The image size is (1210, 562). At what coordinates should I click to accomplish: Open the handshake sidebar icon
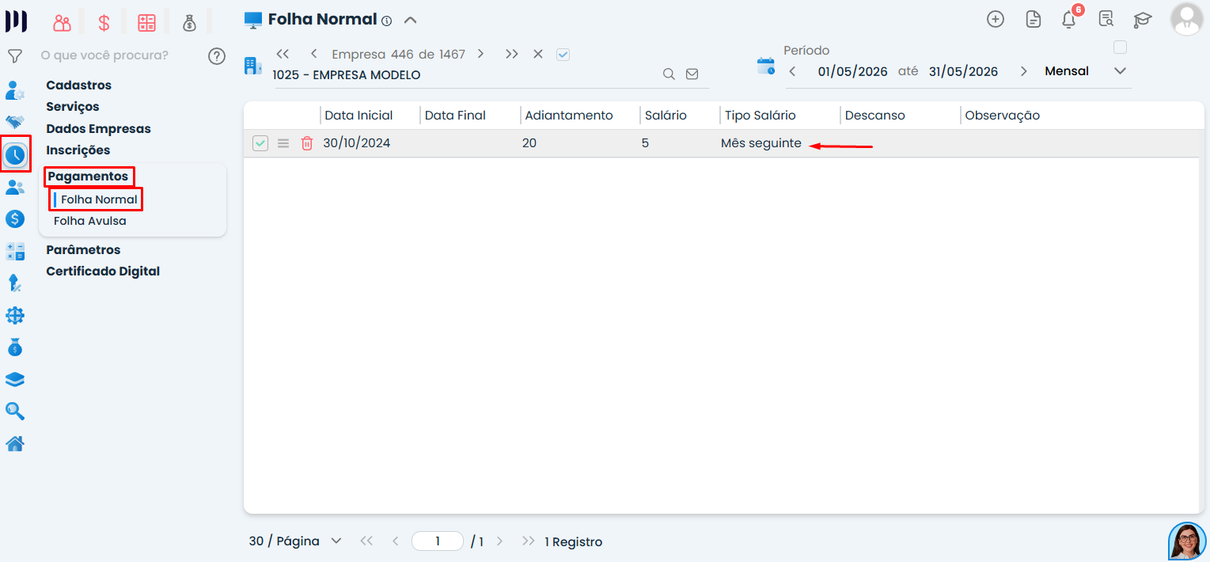[x=14, y=122]
